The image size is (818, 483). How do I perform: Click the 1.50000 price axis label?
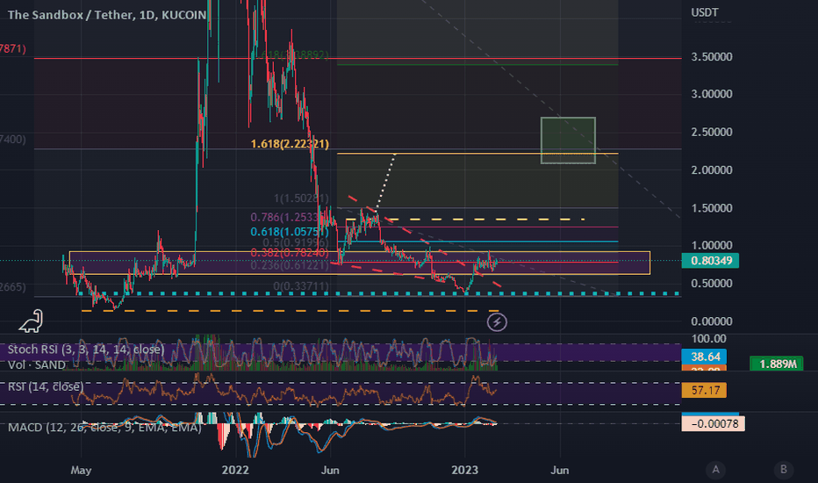tap(712, 208)
